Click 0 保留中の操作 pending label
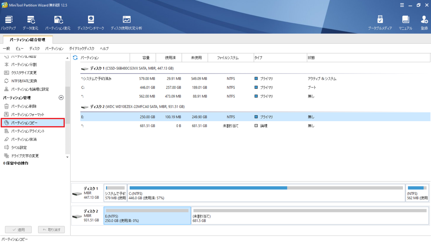This screenshot has height=242, width=431. pos(16,163)
